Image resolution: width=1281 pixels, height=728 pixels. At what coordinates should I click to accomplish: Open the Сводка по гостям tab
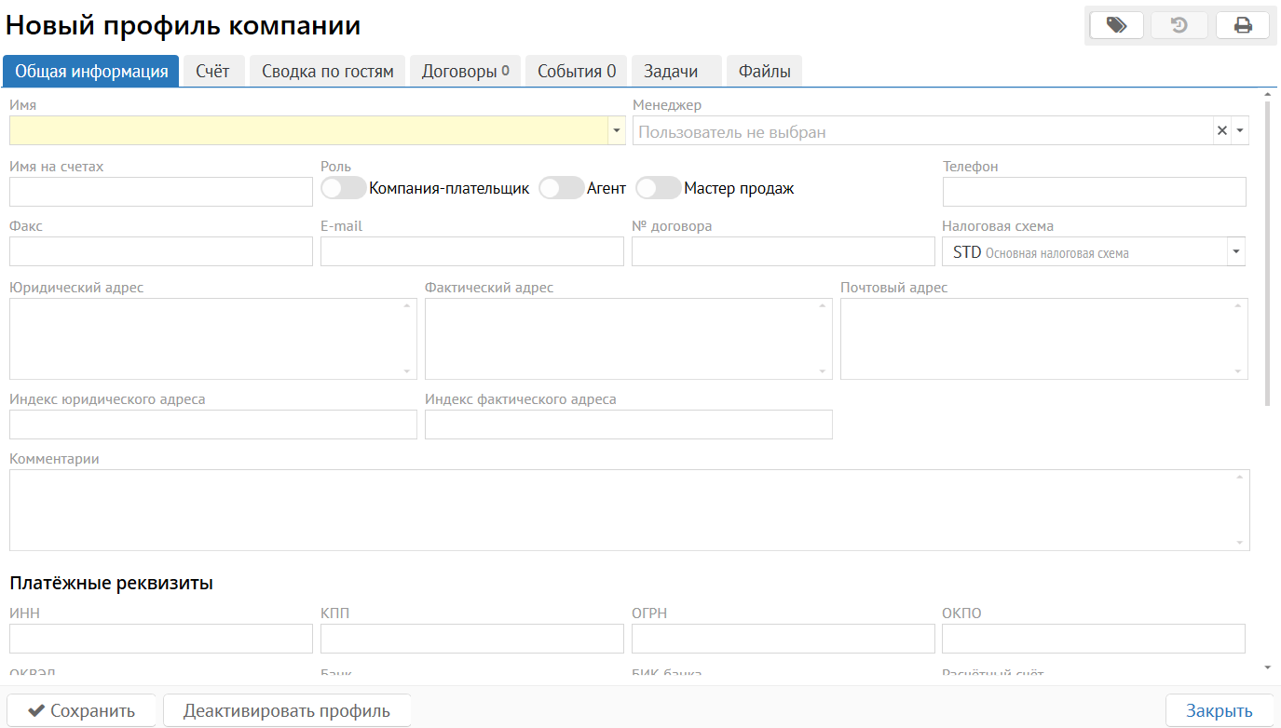coord(327,72)
